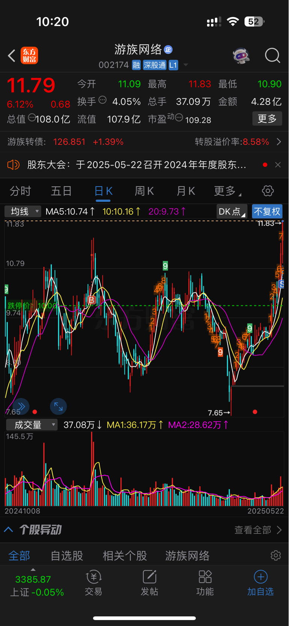
Task: Open the 均线 indicator dropdown
Action: point(23,211)
